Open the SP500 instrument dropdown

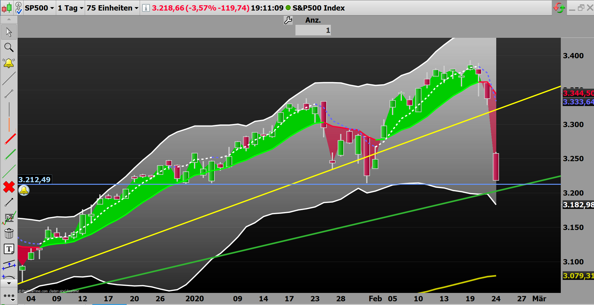(x=39, y=8)
